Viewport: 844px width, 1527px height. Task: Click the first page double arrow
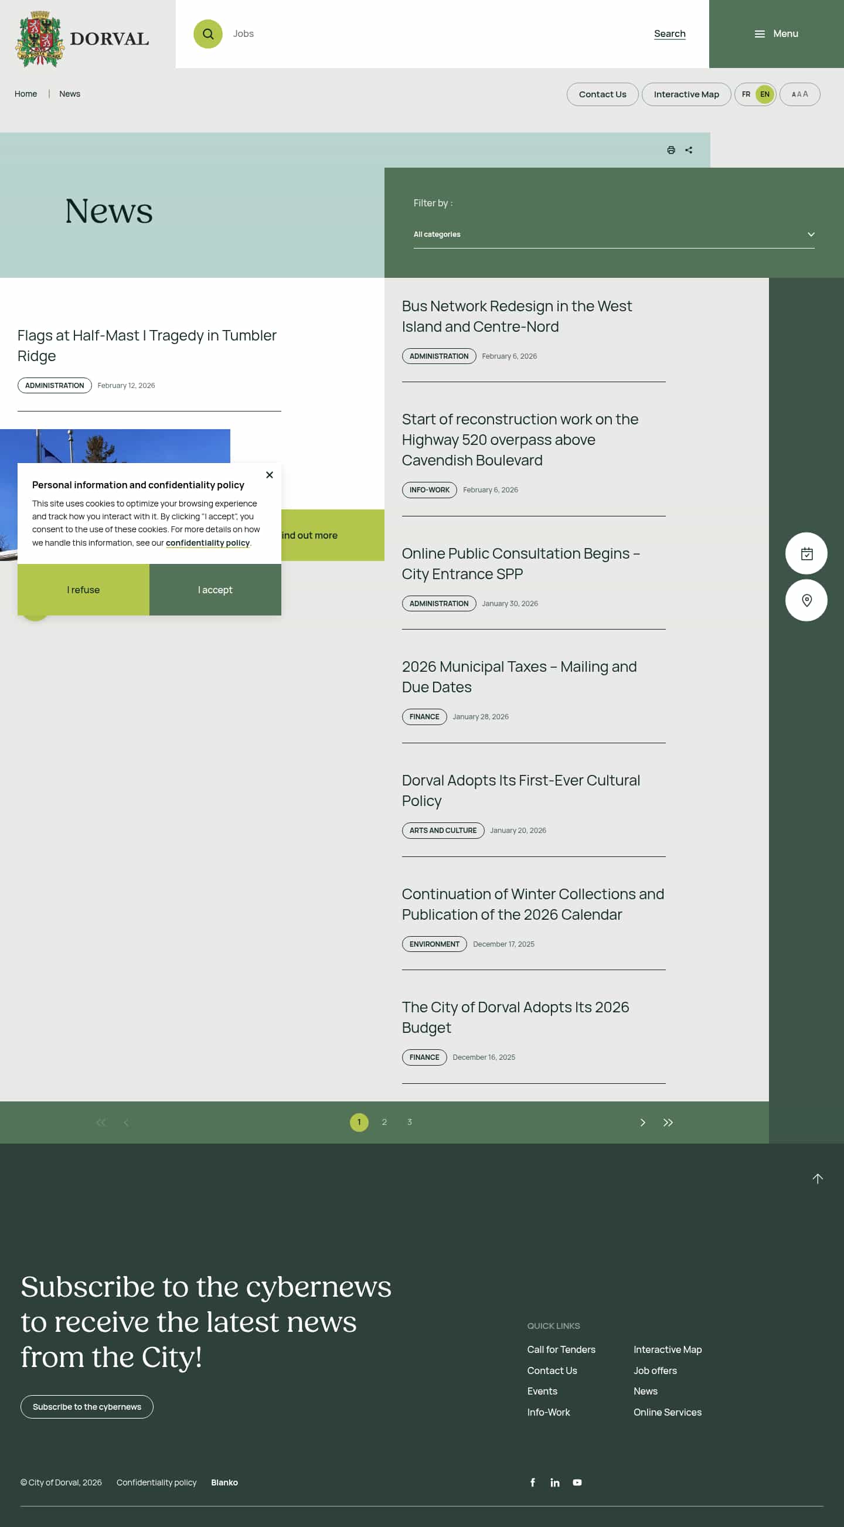(101, 1122)
